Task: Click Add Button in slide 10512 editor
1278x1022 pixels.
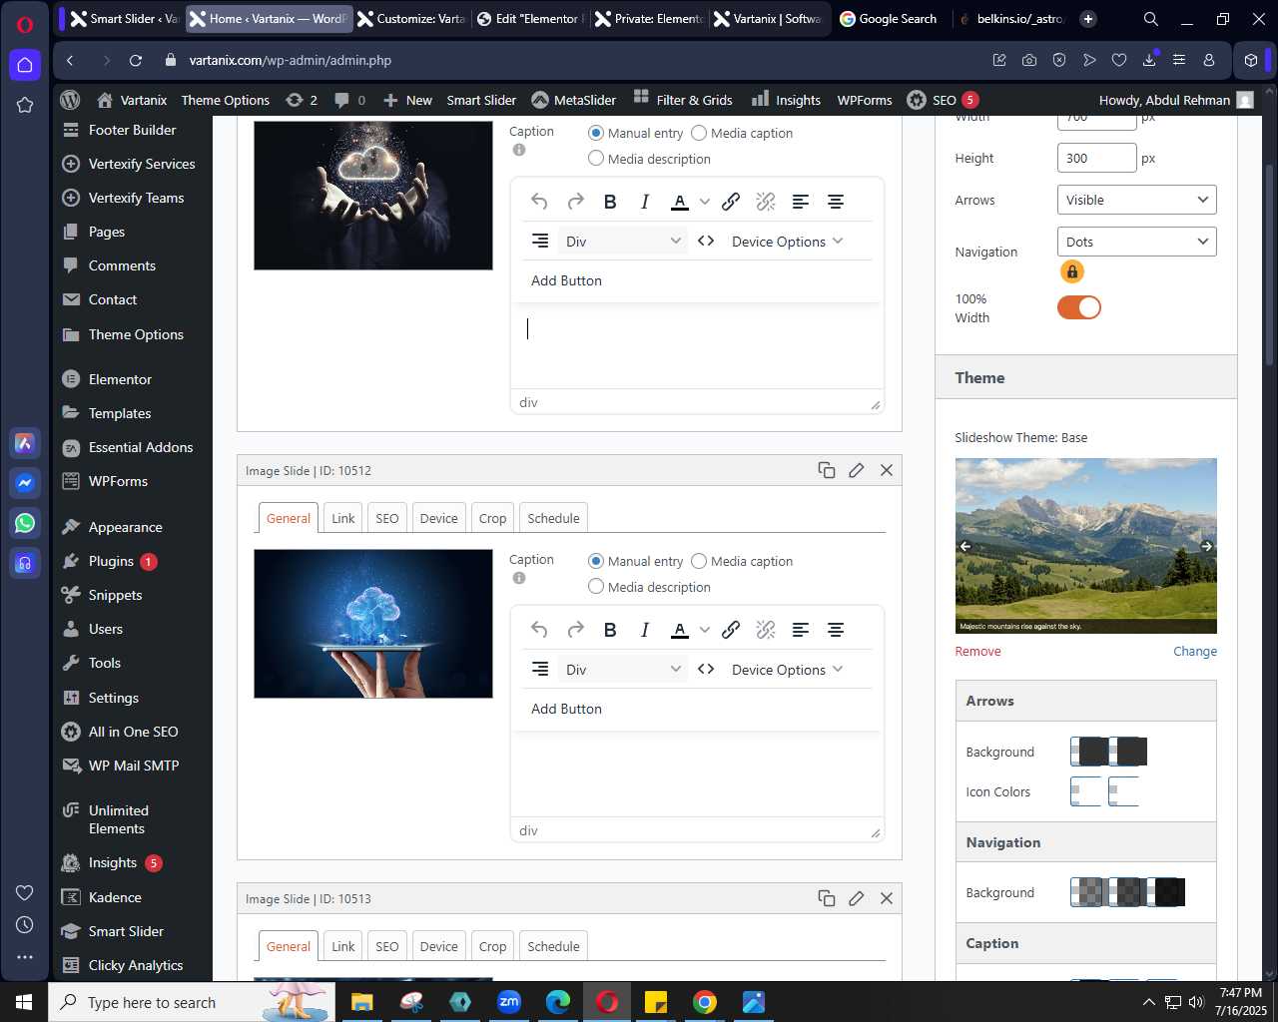Action: 566,709
